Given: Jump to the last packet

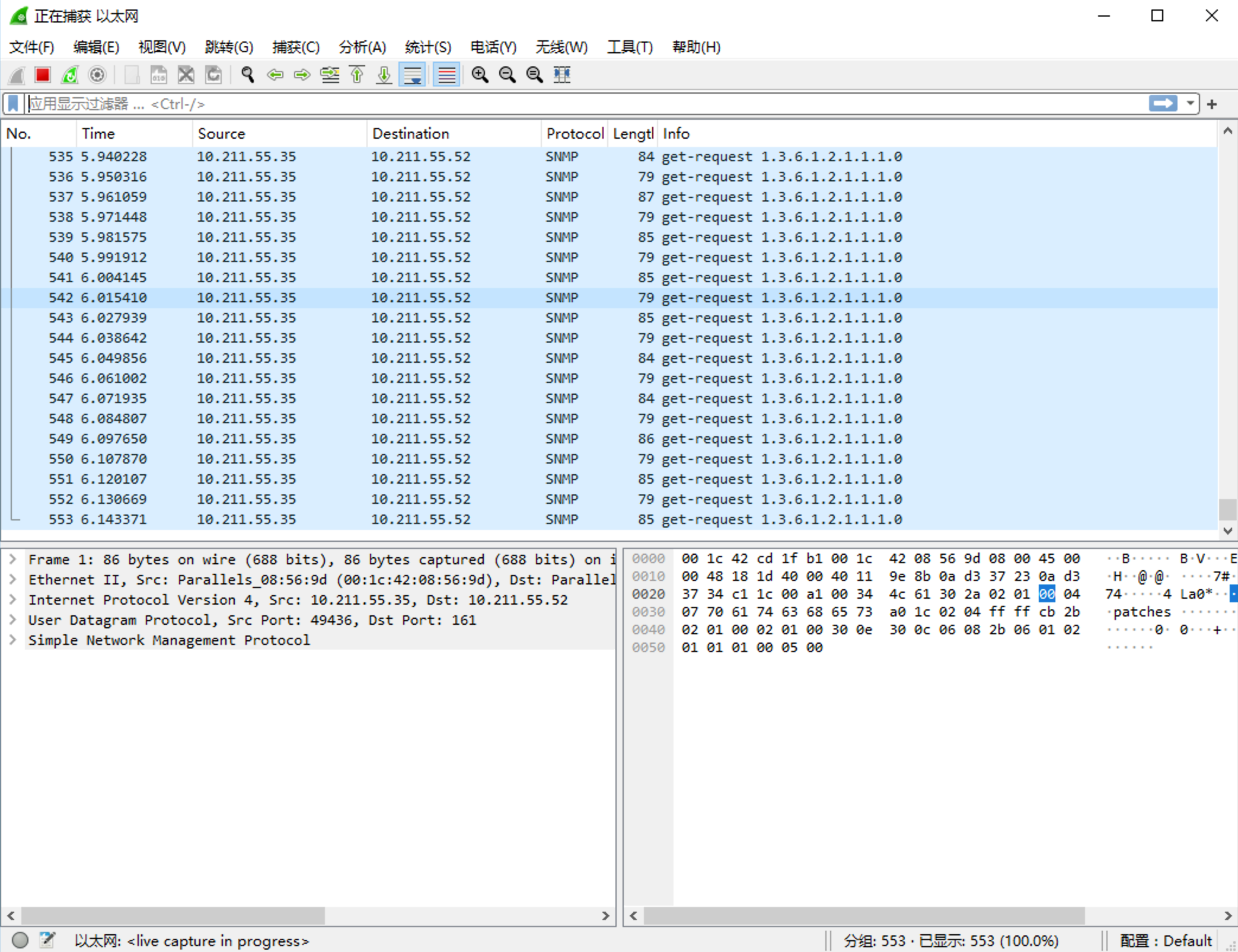Looking at the screenshot, I should pyautogui.click(x=384, y=75).
